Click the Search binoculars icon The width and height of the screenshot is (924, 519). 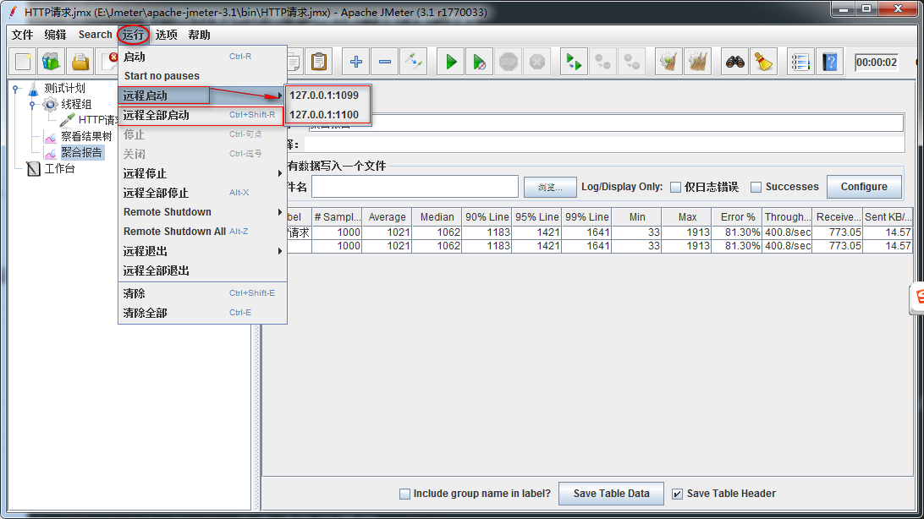(x=734, y=62)
